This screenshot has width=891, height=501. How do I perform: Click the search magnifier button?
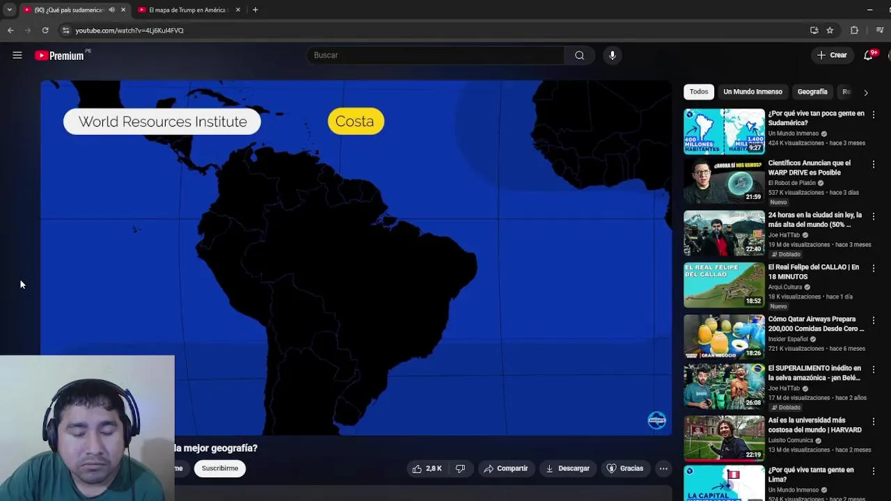[x=579, y=55]
